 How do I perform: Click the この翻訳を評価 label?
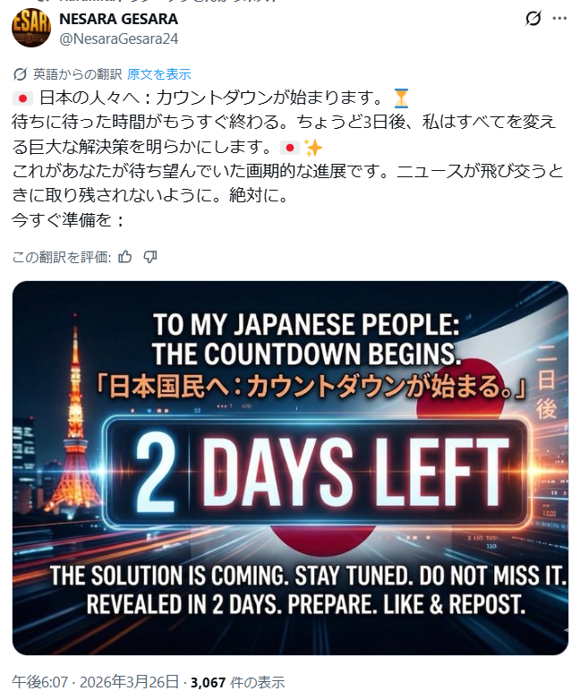click(x=61, y=257)
